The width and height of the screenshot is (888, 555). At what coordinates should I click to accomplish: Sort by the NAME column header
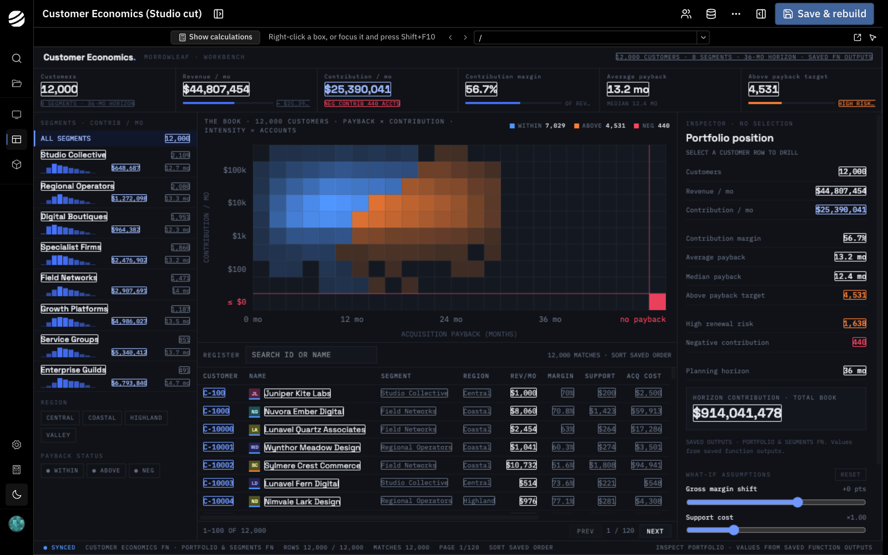258,376
